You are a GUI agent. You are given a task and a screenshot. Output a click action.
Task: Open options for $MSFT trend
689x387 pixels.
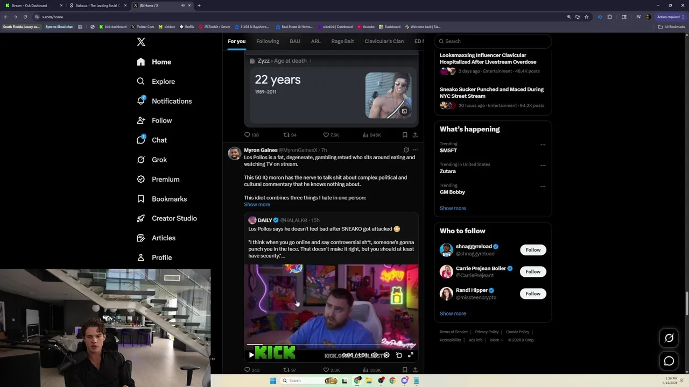pyautogui.click(x=543, y=145)
